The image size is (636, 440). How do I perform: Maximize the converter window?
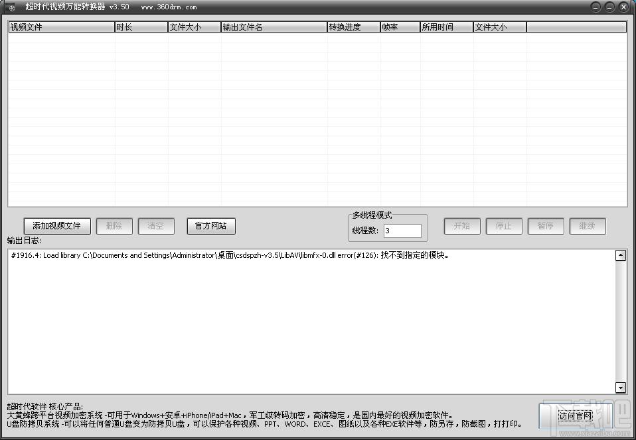pos(609,7)
